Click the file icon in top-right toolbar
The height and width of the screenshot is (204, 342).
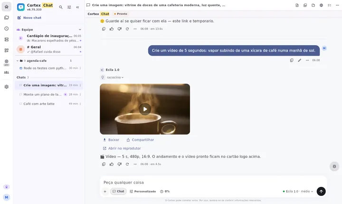313,5
